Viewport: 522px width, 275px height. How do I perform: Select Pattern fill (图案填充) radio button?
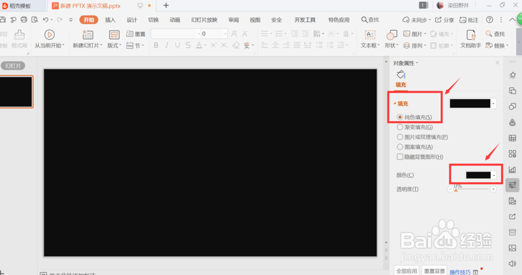[400, 147]
